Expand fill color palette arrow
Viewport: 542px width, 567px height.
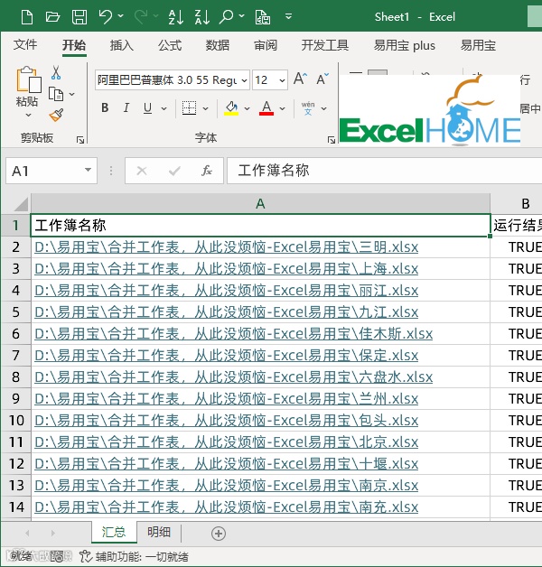pos(248,108)
